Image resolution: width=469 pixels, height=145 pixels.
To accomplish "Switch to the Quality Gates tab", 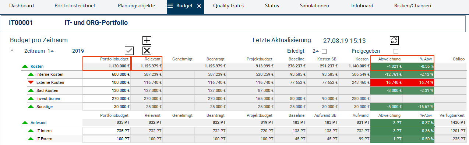I will [x=228, y=6].
